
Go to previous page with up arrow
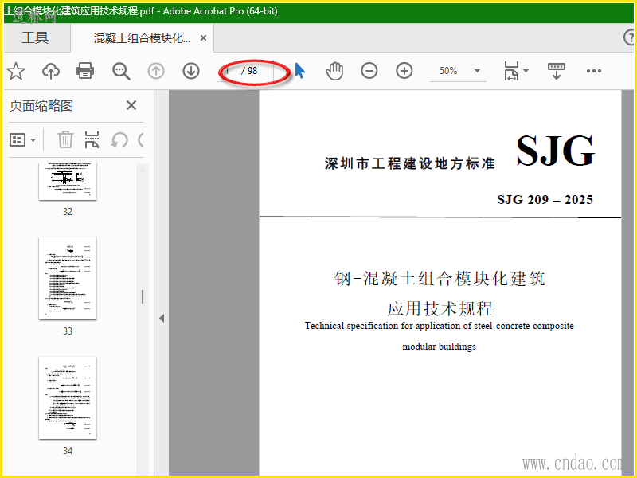pyautogui.click(x=156, y=71)
